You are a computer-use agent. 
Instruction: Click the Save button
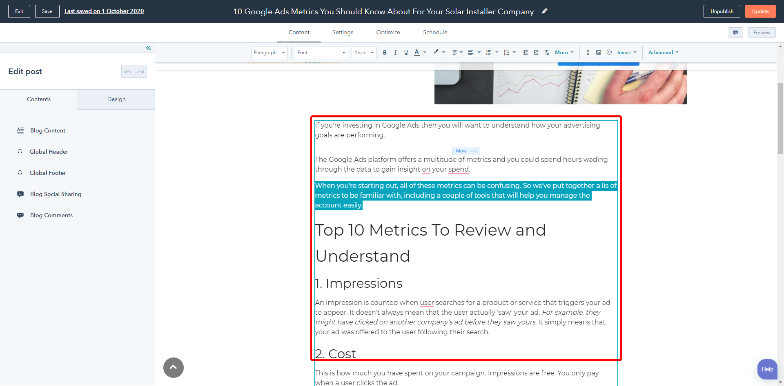tap(47, 11)
